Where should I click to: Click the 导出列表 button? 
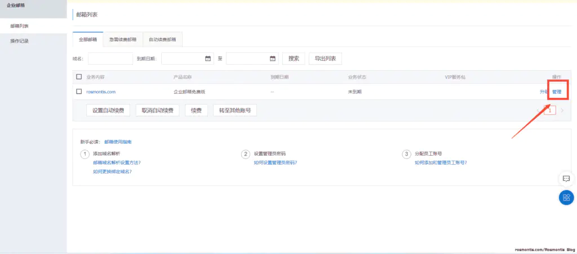(x=325, y=58)
